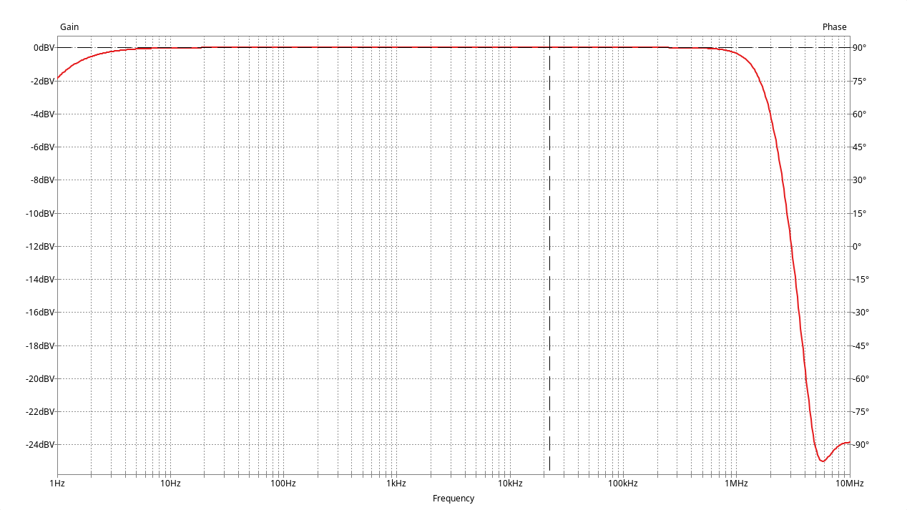
Task: Select the -6dBV gain label
Action: pos(42,147)
